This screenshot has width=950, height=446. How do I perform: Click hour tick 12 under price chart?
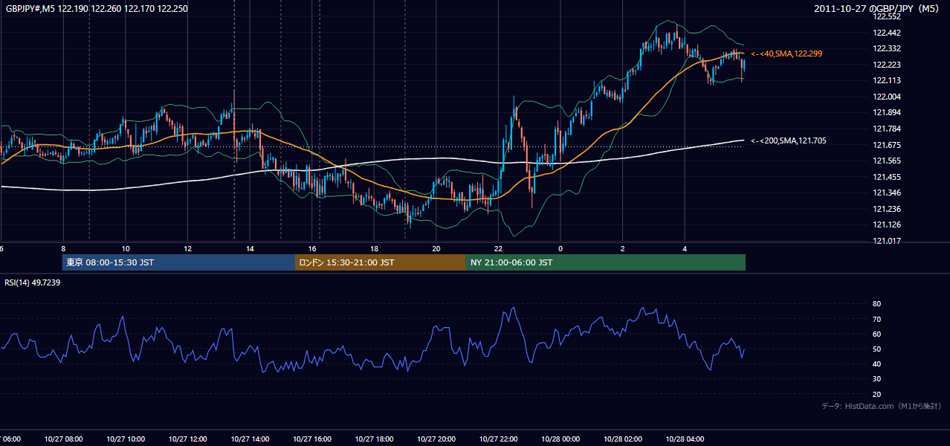188,249
